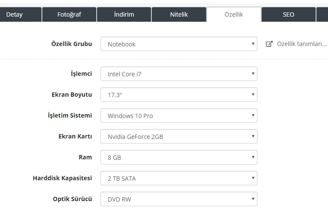Click the Özellik Grubu field label
Viewport: 328px width, 216px height.
[71, 44]
